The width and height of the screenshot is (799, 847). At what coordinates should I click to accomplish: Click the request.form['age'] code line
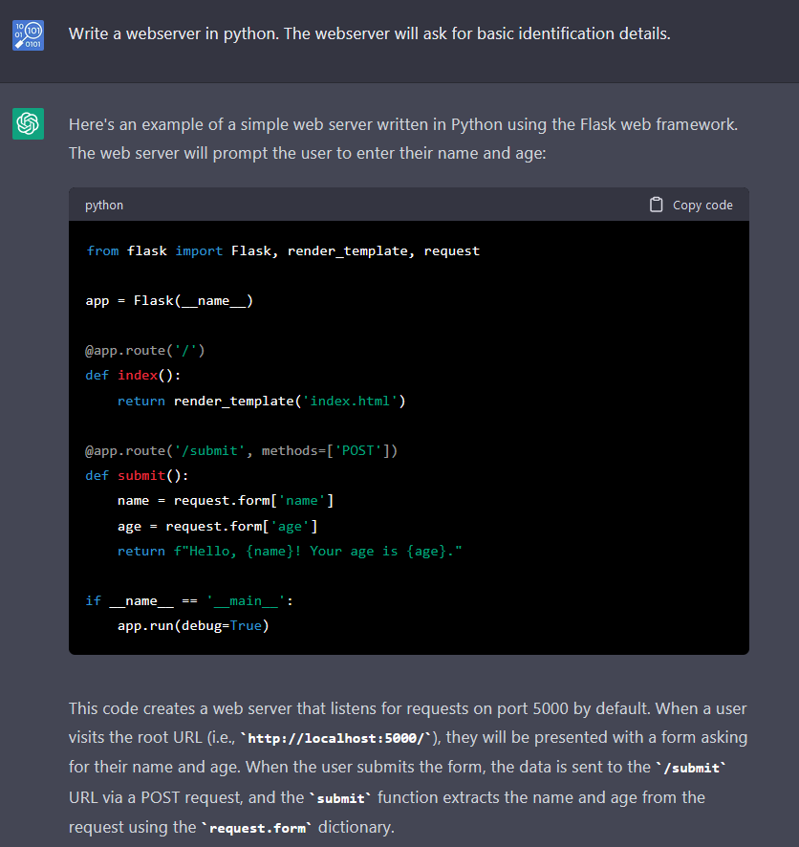(x=217, y=526)
